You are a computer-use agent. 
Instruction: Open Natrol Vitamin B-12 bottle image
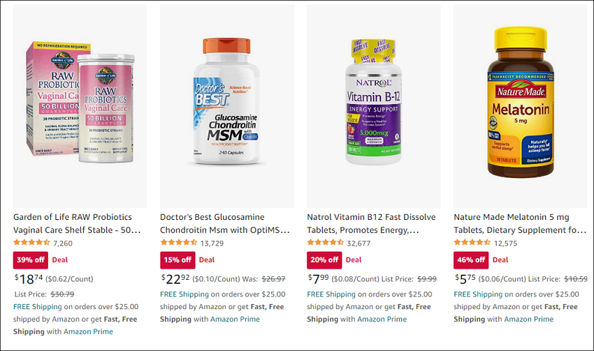(374, 106)
